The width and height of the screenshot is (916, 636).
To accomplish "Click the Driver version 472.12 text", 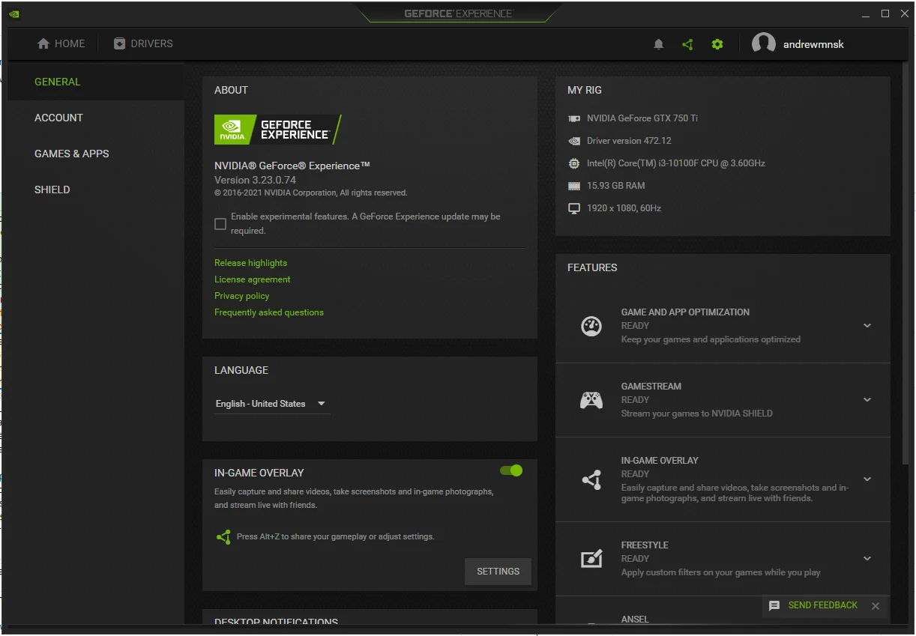I will [629, 141].
